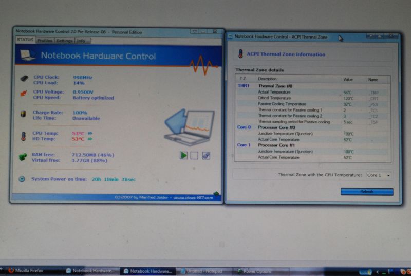Screen dimensions: 411x276
Task: Click the battery icon beside Charge Rate
Action: point(23,114)
